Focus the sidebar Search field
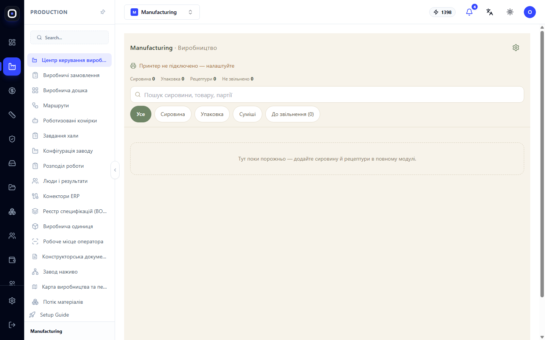The height and width of the screenshot is (340, 545). tap(69, 37)
